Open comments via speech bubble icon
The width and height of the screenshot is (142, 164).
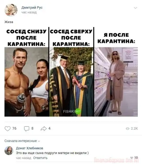[x=27, y=129]
